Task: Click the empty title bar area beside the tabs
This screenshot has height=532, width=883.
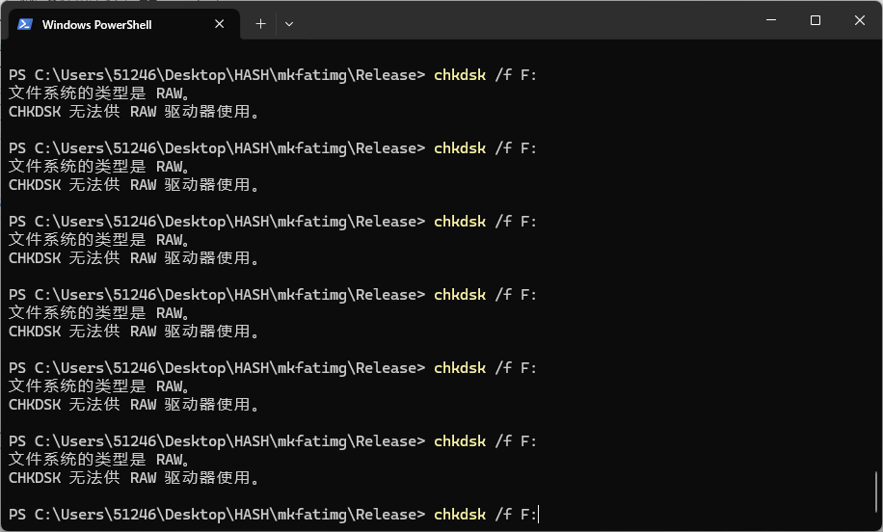Action: [523, 21]
